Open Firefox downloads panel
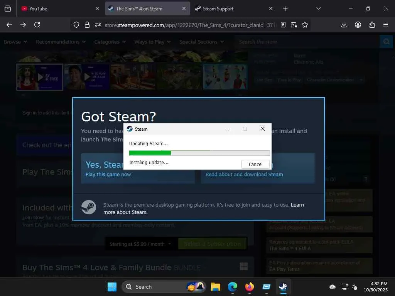The width and height of the screenshot is (395, 296). pyautogui.click(x=344, y=25)
